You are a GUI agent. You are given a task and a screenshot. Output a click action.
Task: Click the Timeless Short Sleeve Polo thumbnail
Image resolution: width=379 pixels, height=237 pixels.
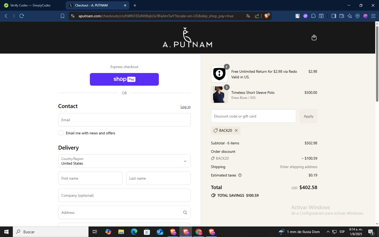219,94
